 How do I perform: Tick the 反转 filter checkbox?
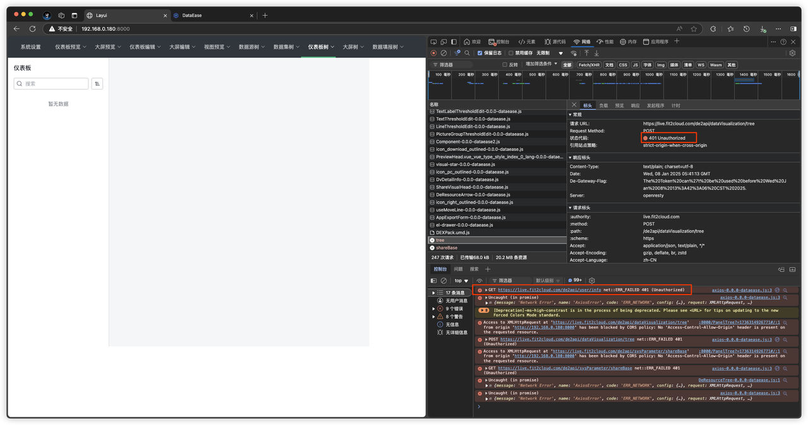pos(505,64)
